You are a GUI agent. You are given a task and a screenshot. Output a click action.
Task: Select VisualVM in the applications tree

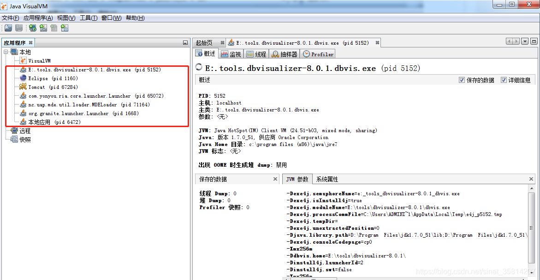39,61
